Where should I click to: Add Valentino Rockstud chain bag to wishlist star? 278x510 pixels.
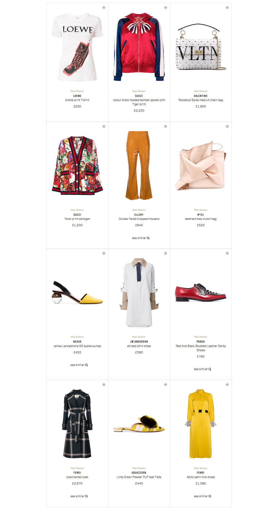coord(227,7)
